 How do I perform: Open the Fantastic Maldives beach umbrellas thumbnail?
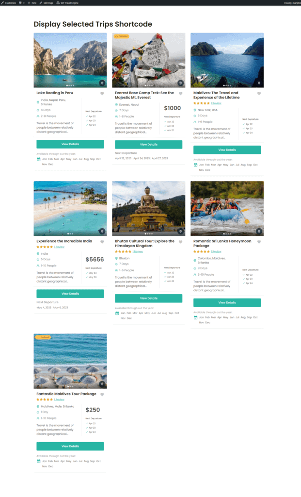[70, 361]
